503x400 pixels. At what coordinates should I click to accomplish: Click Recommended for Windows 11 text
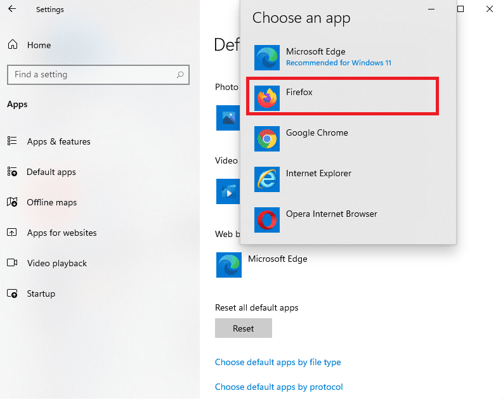tap(339, 63)
